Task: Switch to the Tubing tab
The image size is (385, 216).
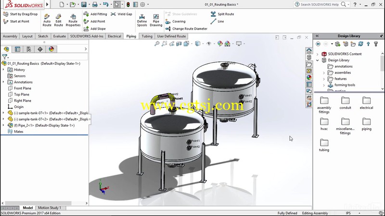Action: [147, 36]
